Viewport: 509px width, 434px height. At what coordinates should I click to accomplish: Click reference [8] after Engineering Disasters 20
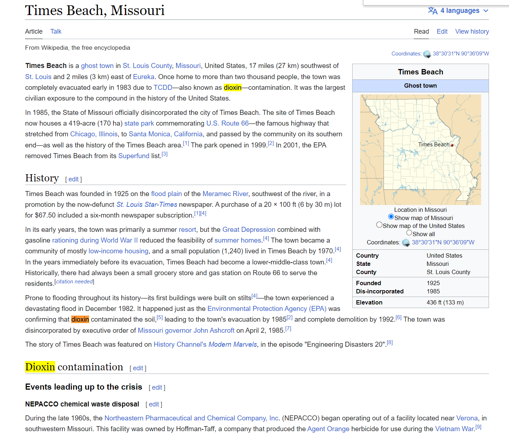pos(390,342)
